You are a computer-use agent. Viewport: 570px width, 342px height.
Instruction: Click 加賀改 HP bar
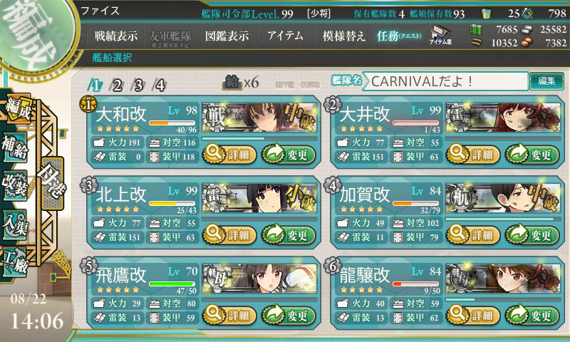click(415, 203)
